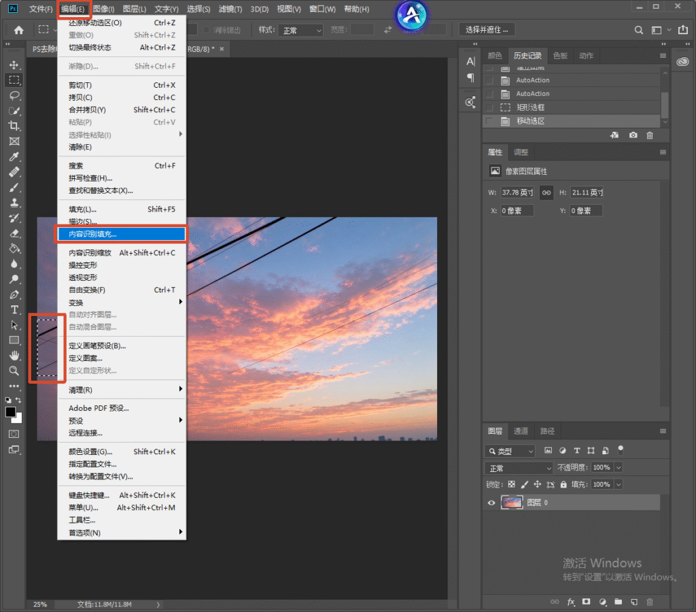Open the 样式 style dropdown
The width and height of the screenshot is (696, 612).
coord(301,30)
